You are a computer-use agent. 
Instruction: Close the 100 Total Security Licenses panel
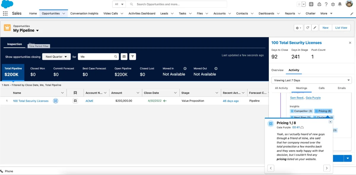point(350,43)
